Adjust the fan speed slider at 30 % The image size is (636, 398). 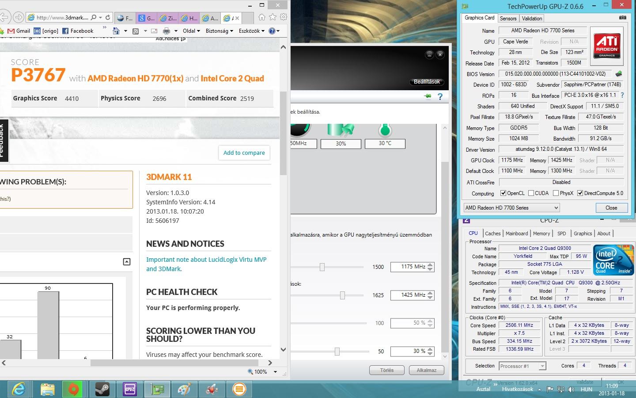pos(337,352)
